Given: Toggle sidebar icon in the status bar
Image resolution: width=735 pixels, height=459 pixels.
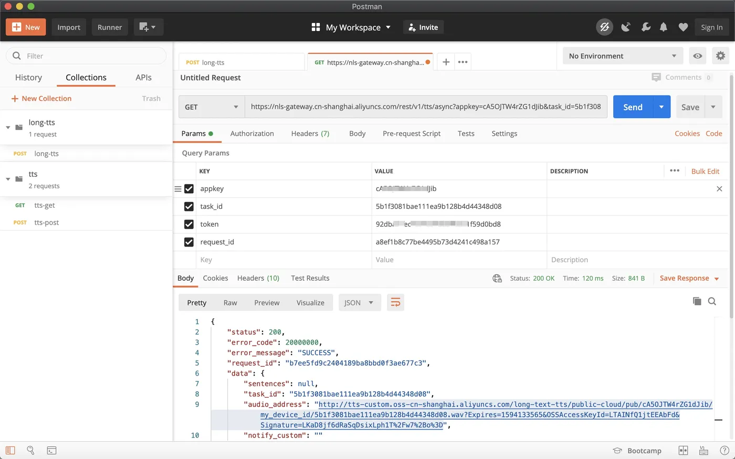Looking at the screenshot, I should [10, 450].
